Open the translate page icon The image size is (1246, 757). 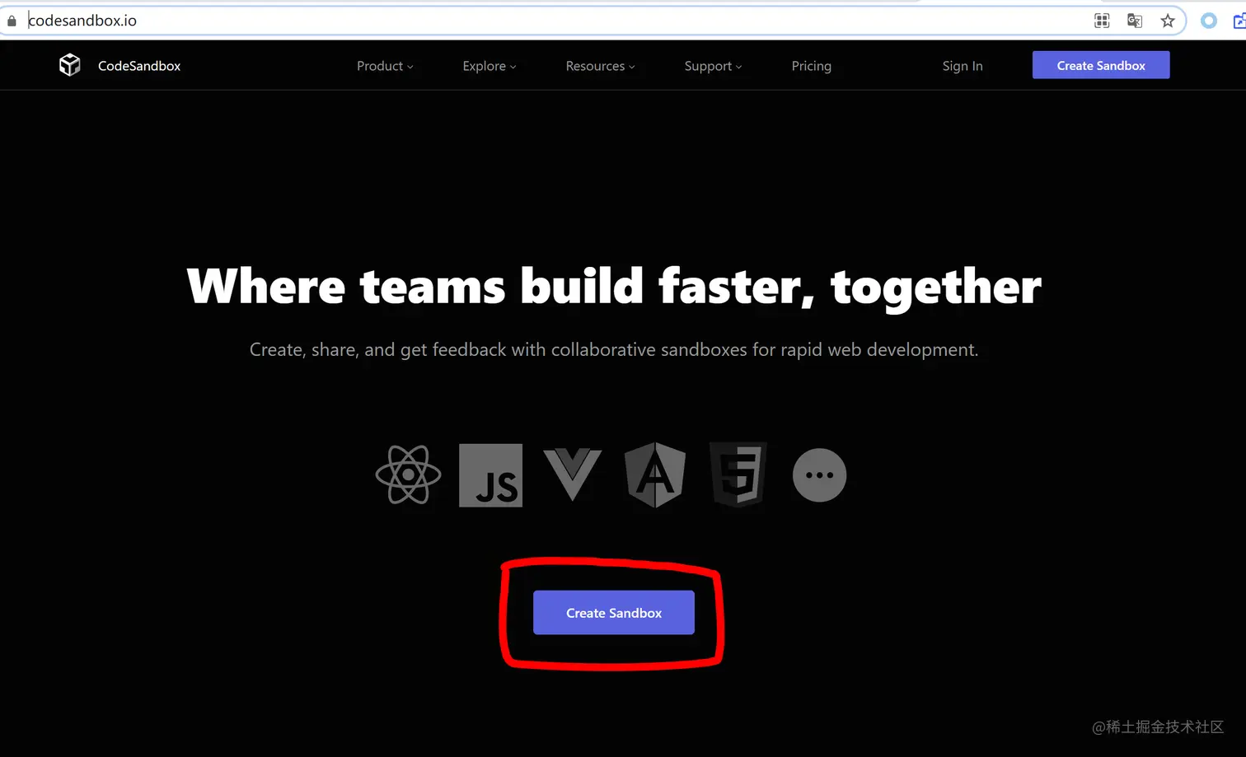pyautogui.click(x=1135, y=21)
